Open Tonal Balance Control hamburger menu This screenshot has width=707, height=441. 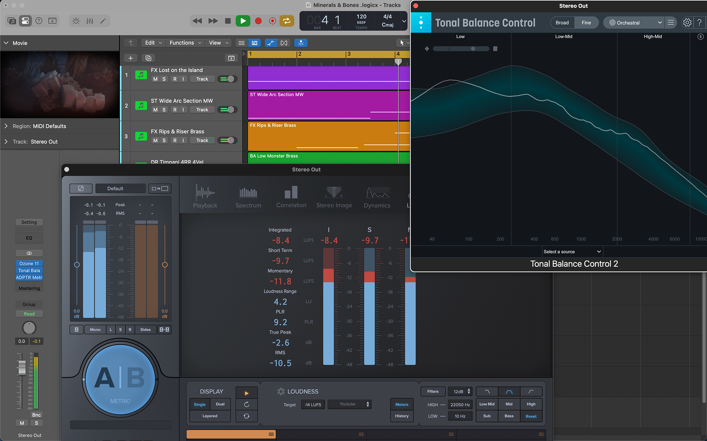click(671, 23)
